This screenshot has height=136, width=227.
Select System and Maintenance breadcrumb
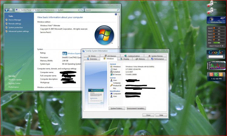point(44,10)
